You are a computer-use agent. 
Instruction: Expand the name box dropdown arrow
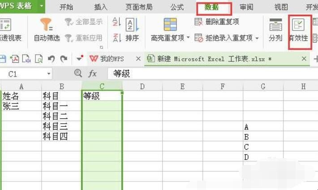point(49,74)
